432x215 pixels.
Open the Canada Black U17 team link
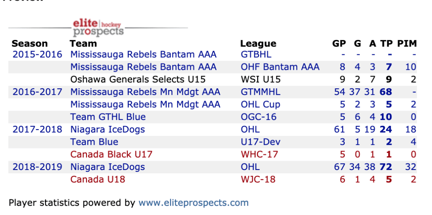(x=111, y=154)
